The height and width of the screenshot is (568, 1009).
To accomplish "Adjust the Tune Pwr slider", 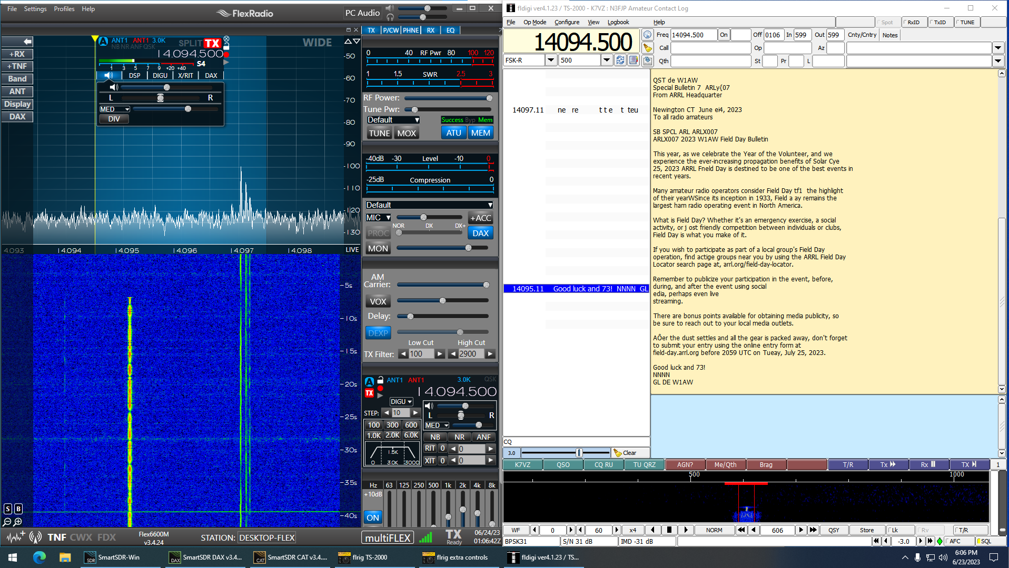I will pyautogui.click(x=448, y=109).
